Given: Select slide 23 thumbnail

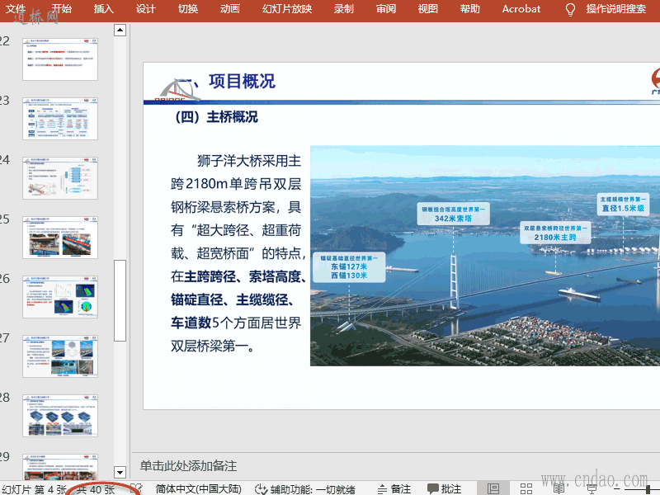Looking at the screenshot, I should click(60, 119).
